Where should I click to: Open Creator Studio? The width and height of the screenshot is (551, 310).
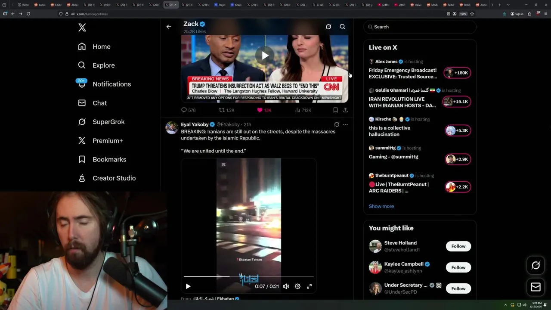tap(107, 178)
